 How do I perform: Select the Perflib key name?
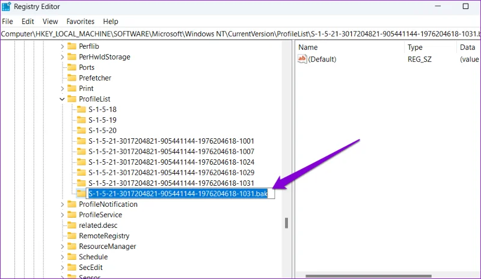89,46
